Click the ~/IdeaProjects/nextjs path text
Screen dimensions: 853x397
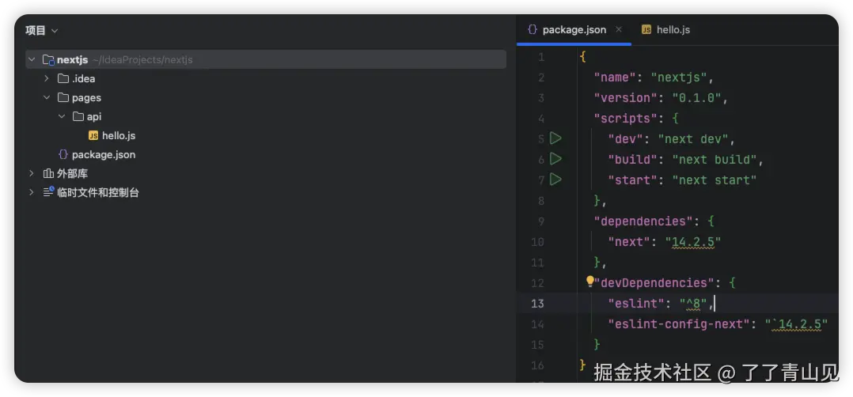(x=142, y=60)
